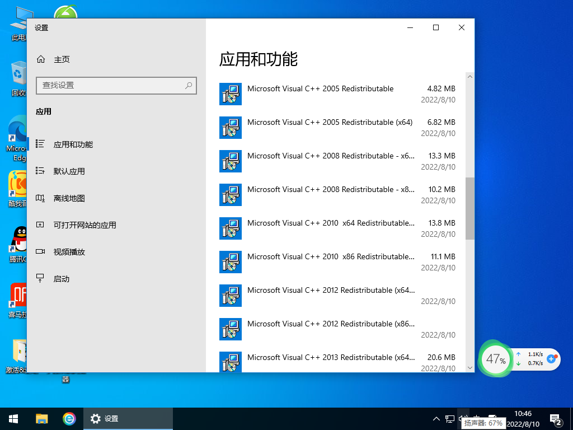Image resolution: width=573 pixels, height=430 pixels.
Task: Click icon of Visual C++ 2010 x64 Redistributable
Action: (230, 228)
